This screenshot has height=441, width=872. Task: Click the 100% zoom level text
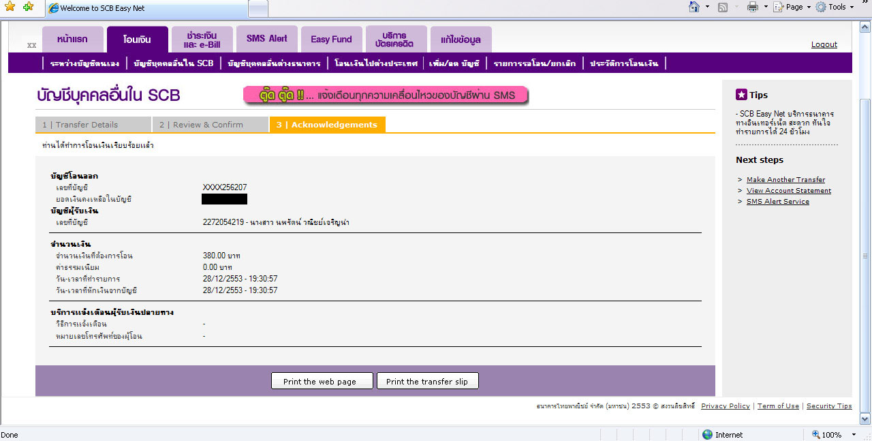pyautogui.click(x=832, y=434)
